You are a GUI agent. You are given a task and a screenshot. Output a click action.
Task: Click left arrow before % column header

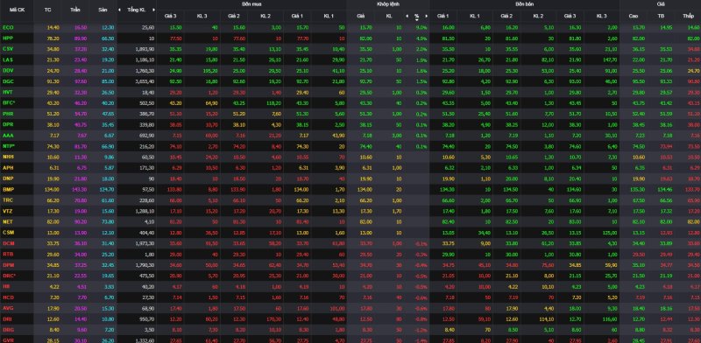(x=407, y=16)
